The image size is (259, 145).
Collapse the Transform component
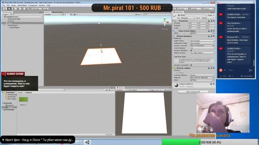coord(174,21)
